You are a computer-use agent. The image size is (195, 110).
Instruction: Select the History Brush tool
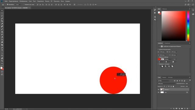(x=2, y=34)
